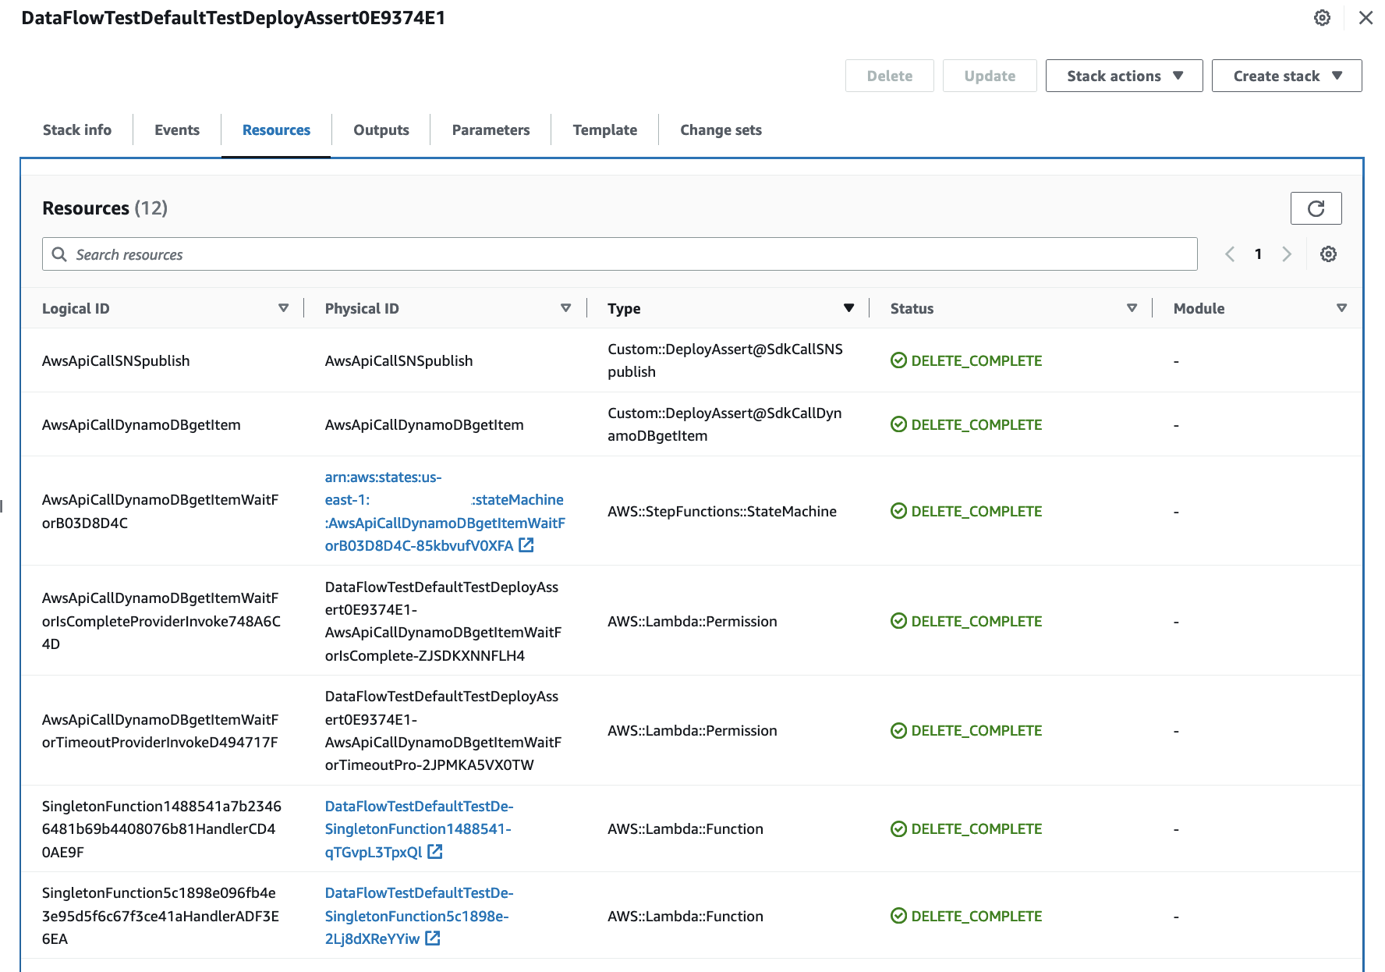Image resolution: width=1385 pixels, height=972 pixels.
Task: Click inside the Search resources field
Action: 312,254
